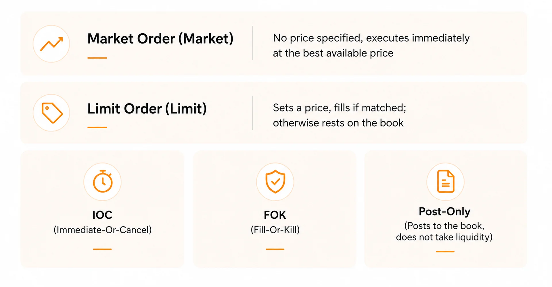Select the Market Order (Market) heading
This screenshot has height=287, width=552.
(x=160, y=39)
